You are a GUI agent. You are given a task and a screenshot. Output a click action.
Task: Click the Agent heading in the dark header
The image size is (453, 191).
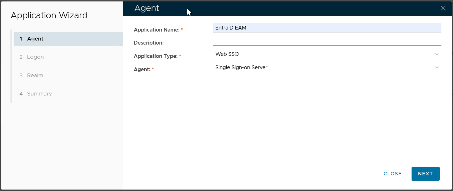(x=147, y=8)
